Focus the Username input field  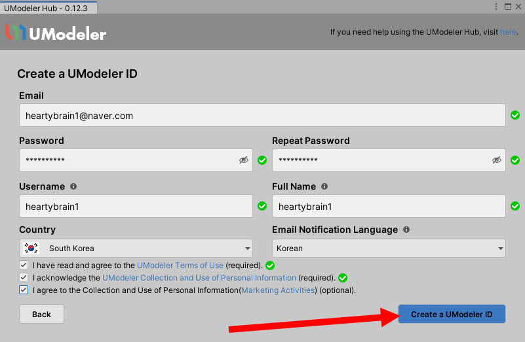pyautogui.click(x=136, y=206)
